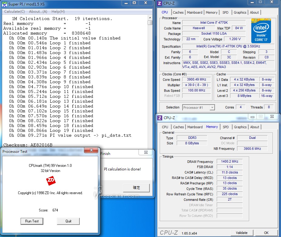Viewport: 281px width, 237px height.
Task: Click the Code Name value Haswell
Action: 199,28
